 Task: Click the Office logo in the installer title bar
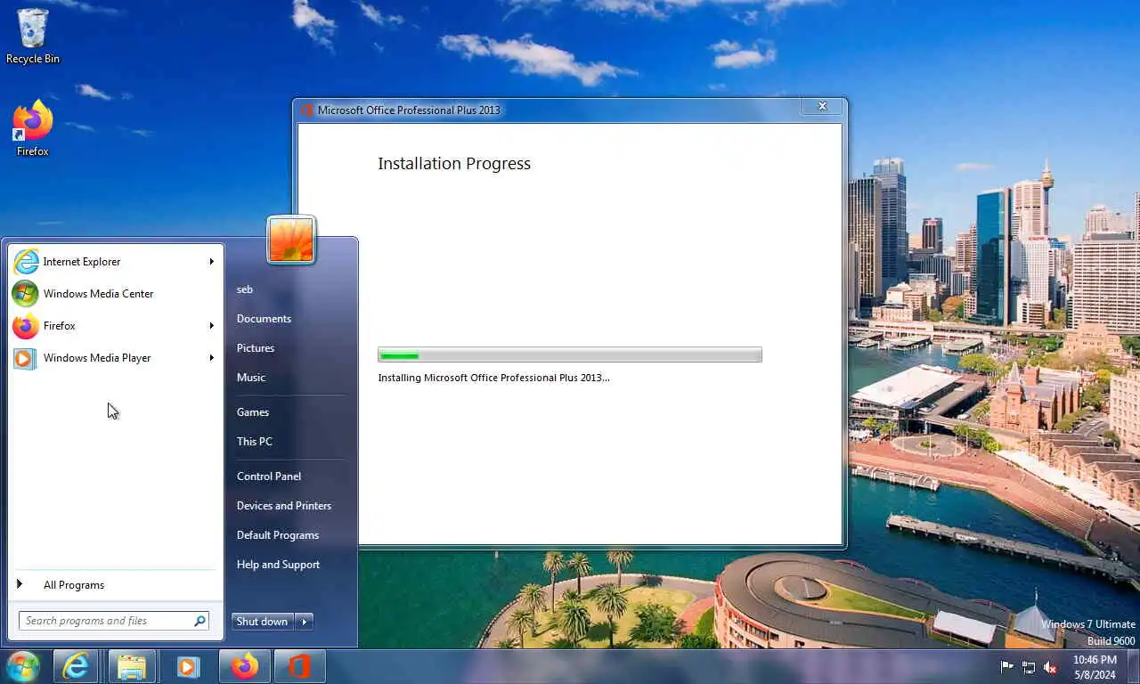[307, 110]
